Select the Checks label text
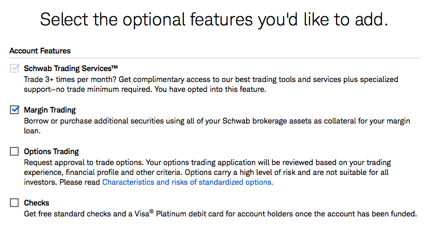 (x=36, y=202)
